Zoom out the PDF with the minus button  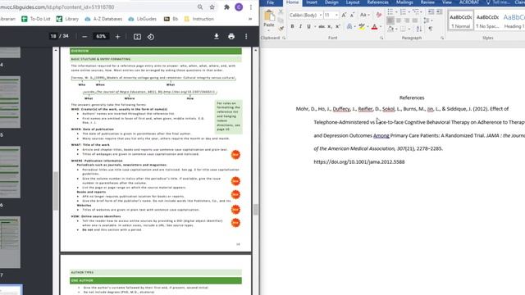tap(84, 37)
